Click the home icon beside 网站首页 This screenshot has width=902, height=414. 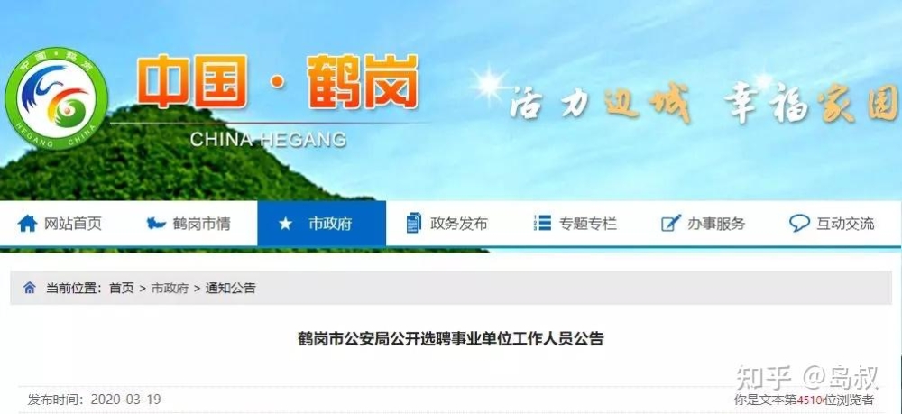[27, 223]
